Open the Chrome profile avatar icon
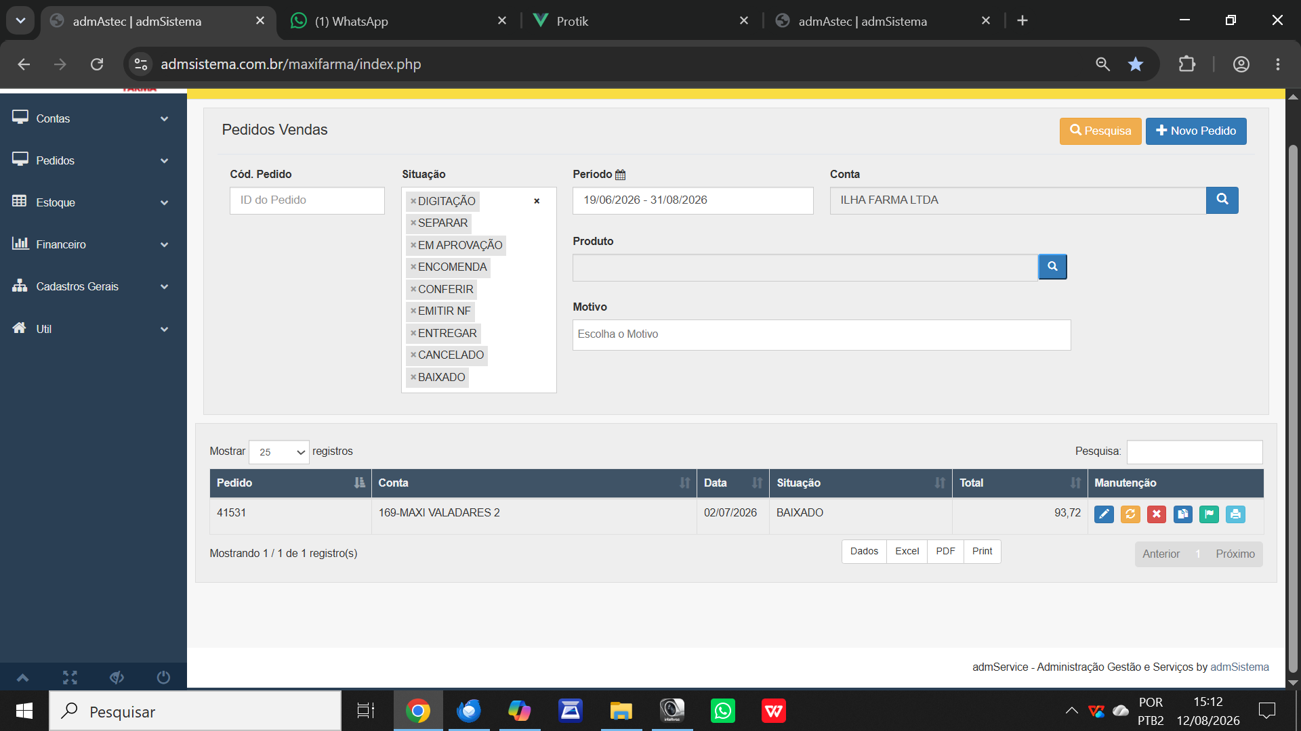This screenshot has height=731, width=1301. tap(1241, 64)
